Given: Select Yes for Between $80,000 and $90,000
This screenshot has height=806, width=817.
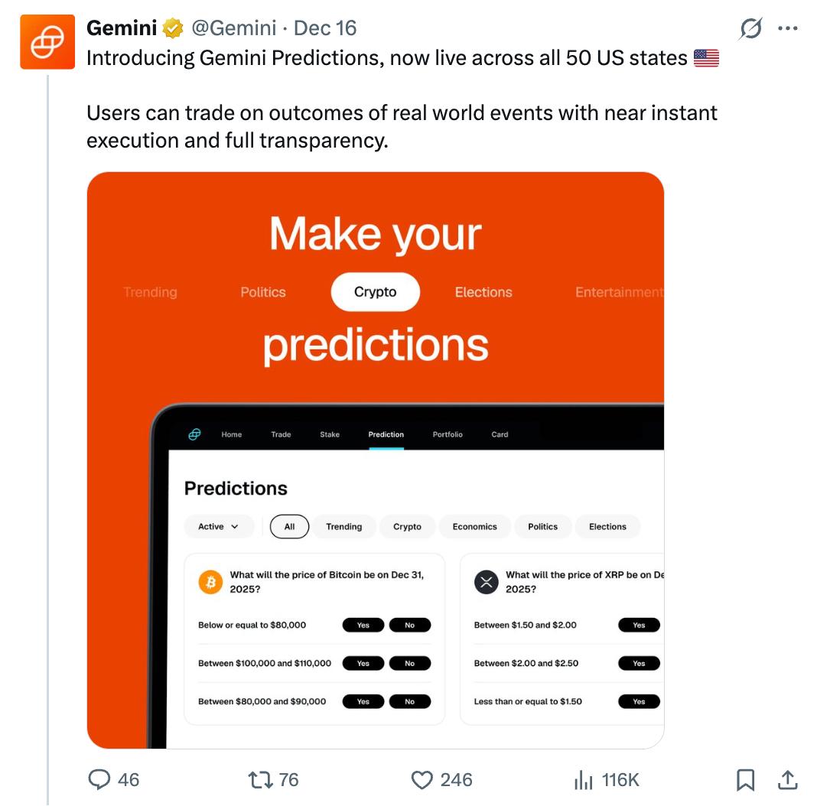Looking at the screenshot, I should coord(363,701).
